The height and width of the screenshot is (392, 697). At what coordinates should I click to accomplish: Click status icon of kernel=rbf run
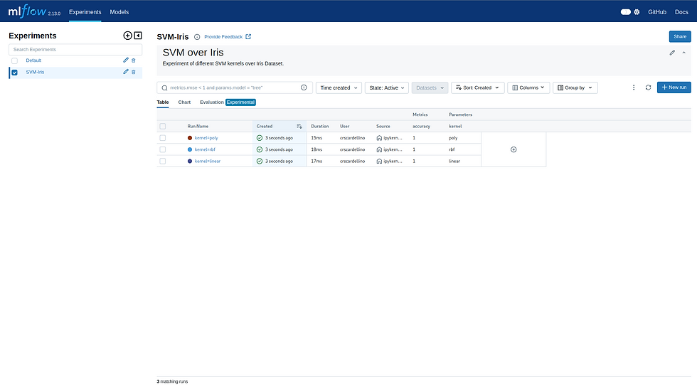pos(260,149)
